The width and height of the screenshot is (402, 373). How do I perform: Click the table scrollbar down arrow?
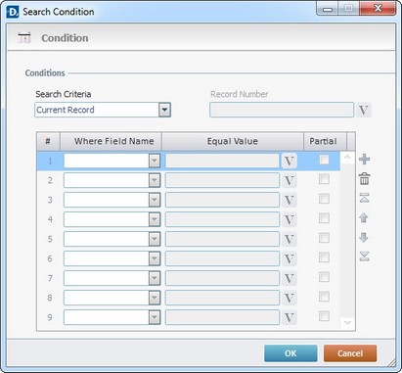pyautogui.click(x=347, y=323)
